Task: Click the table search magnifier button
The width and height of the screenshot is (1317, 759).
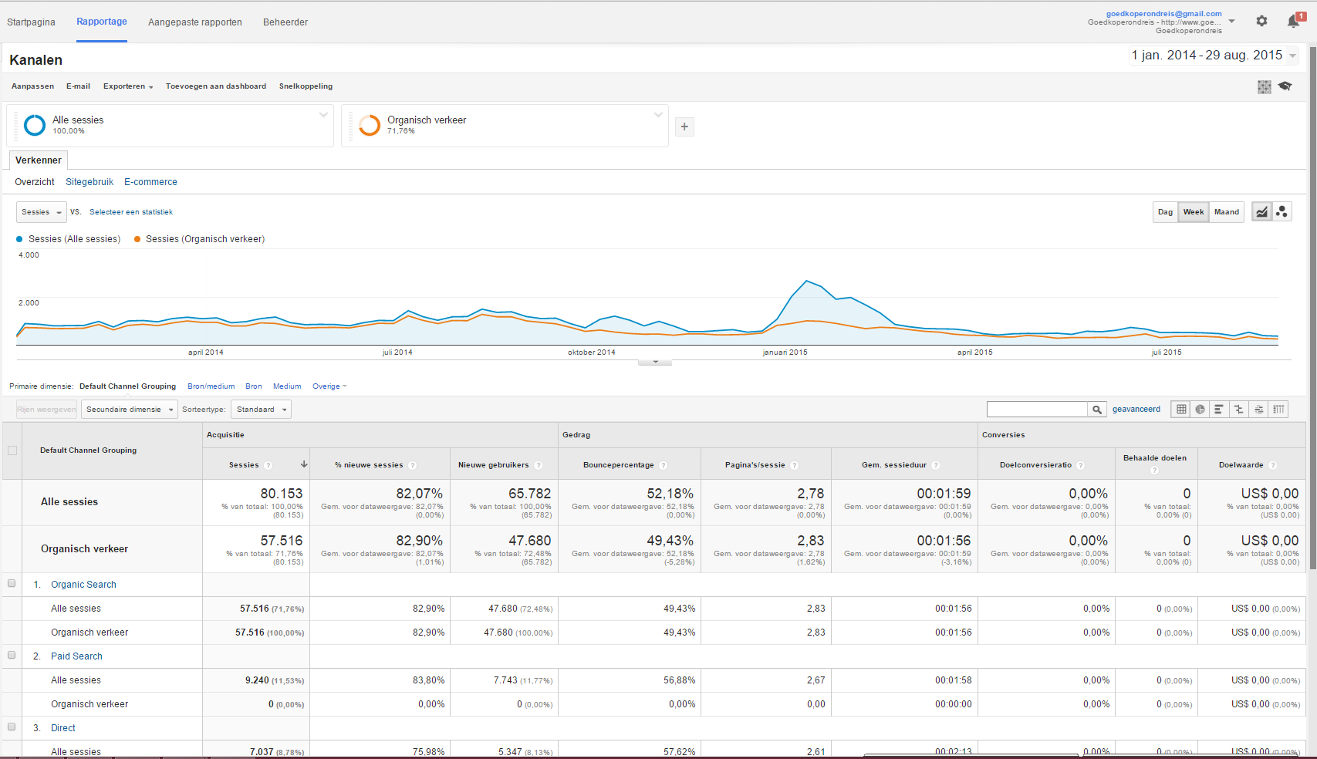Action: click(1097, 410)
